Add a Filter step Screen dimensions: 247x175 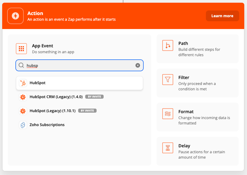198,83
